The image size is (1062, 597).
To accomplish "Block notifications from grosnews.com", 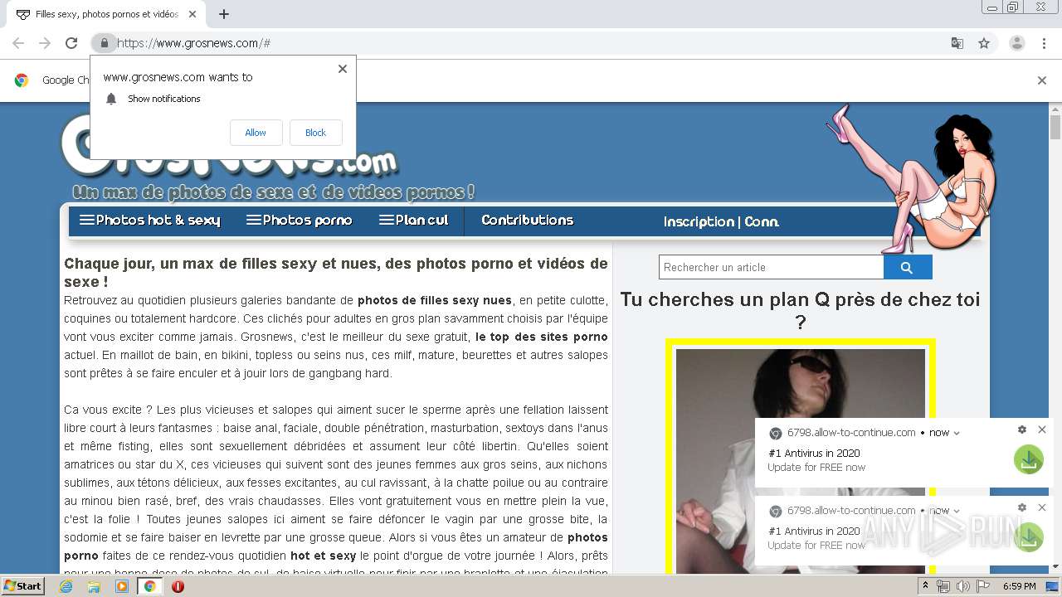I will pos(315,133).
